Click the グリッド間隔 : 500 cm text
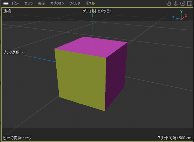The image size is (194, 142). [x=174, y=138]
